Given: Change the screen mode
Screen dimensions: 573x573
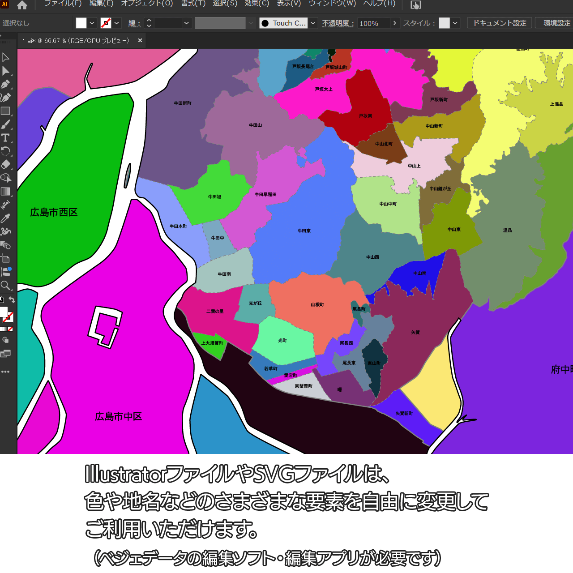Looking at the screenshot, I should point(6,354).
